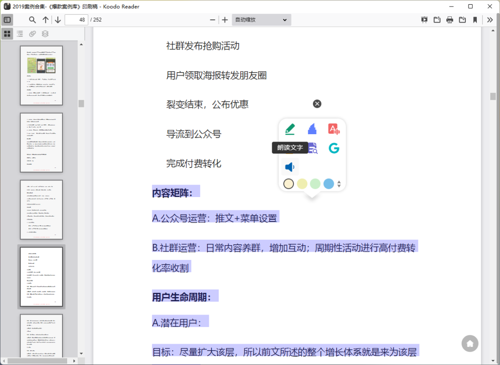Dismiss the annotation popup with the X button
This screenshot has height=365, width=500.
pos(317,104)
